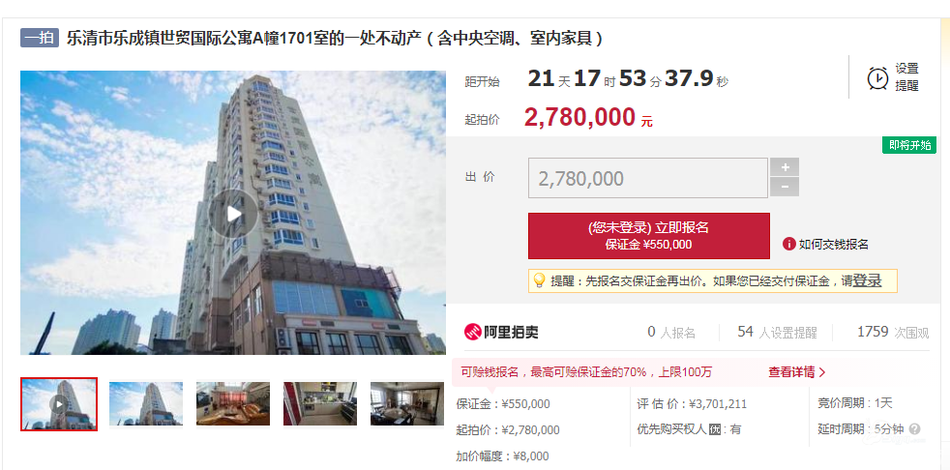Select the second building exterior thumbnail
The width and height of the screenshot is (950, 470).
(x=146, y=403)
